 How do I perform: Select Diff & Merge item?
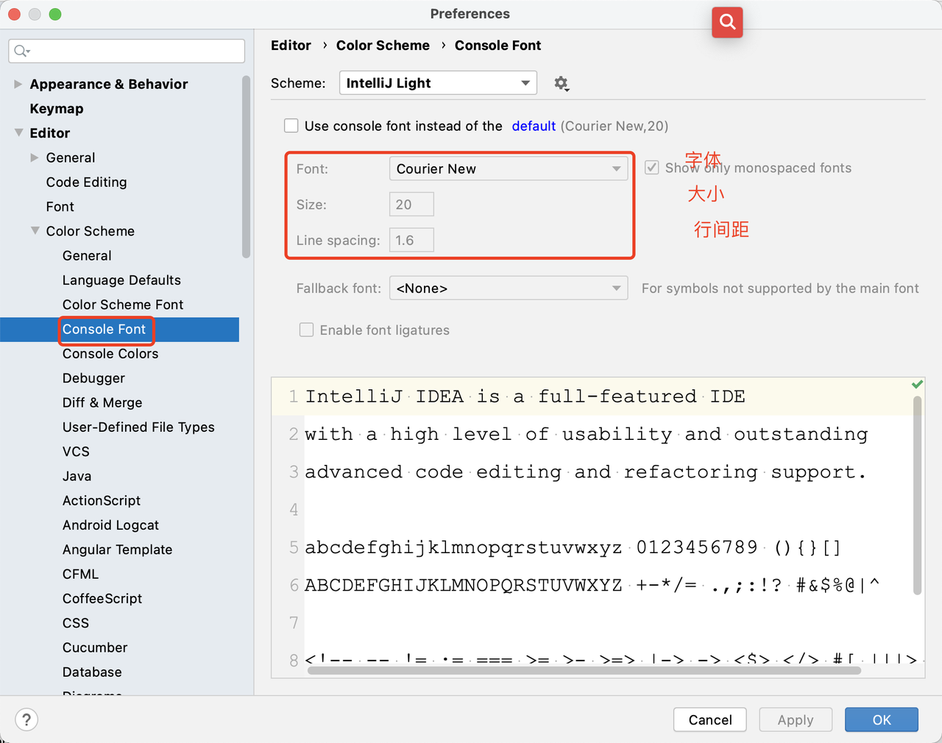click(102, 402)
